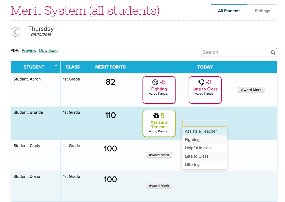Open the PDF Preview link
The height and width of the screenshot is (202, 285).
(29, 50)
